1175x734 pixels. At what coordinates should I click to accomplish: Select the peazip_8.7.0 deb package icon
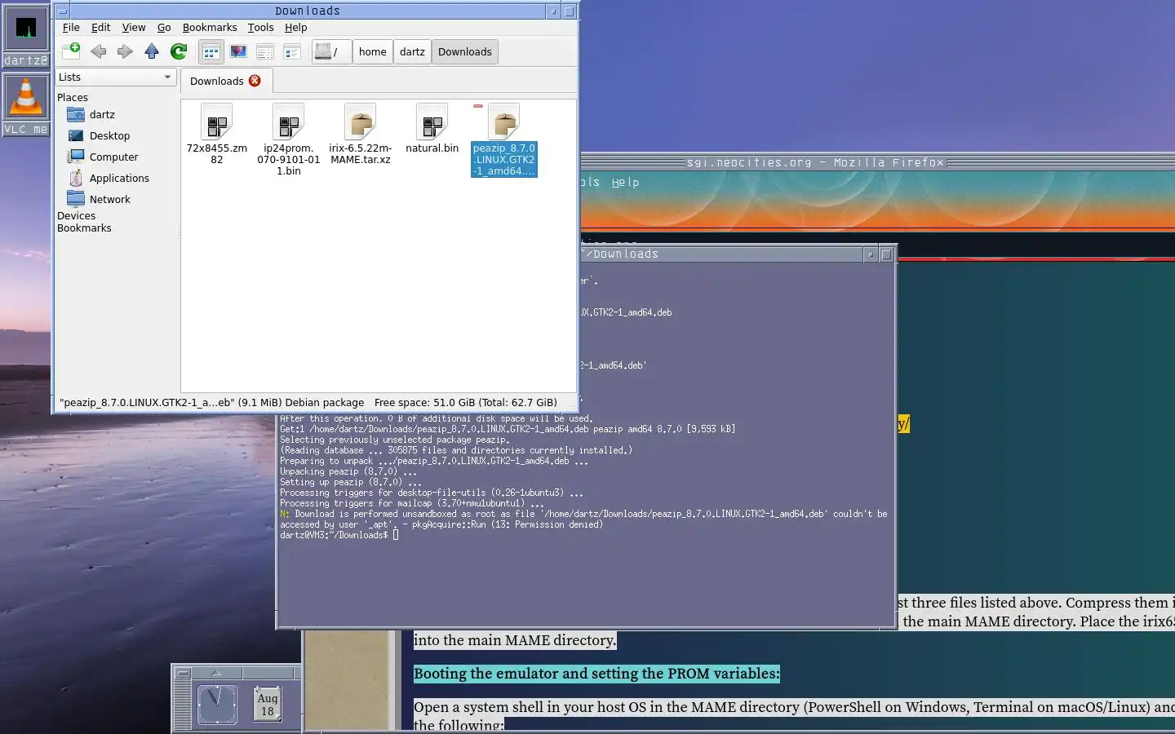(504, 122)
